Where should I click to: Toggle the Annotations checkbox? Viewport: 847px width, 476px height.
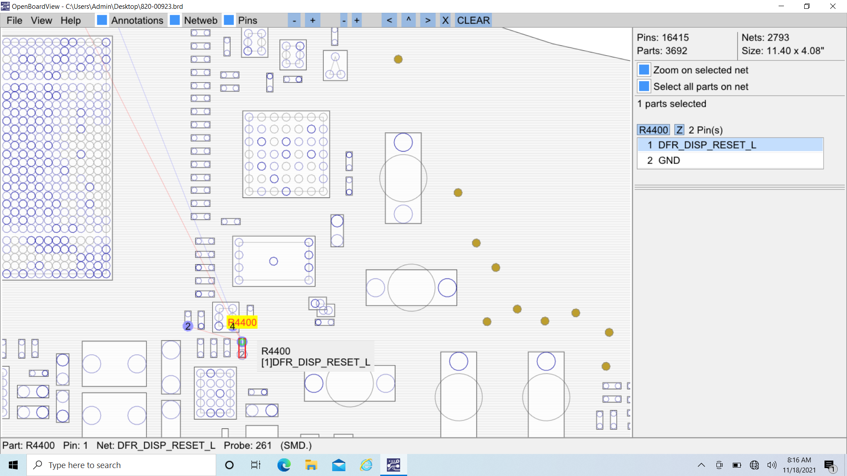click(101, 20)
